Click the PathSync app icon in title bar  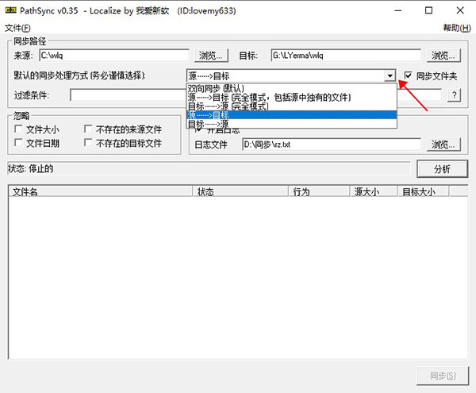(10, 10)
